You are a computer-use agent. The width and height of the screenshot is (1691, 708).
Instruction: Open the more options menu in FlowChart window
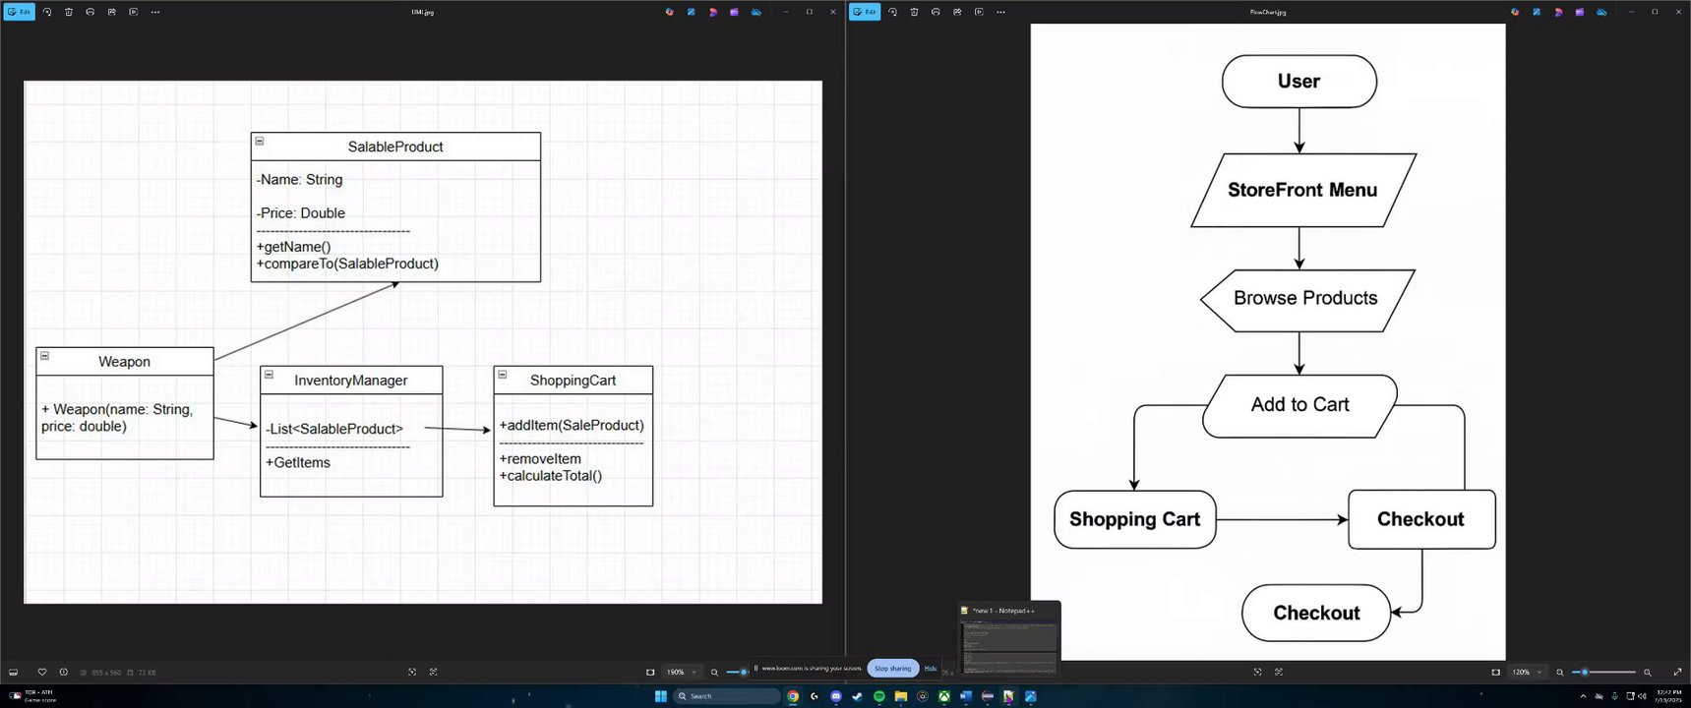[1000, 12]
